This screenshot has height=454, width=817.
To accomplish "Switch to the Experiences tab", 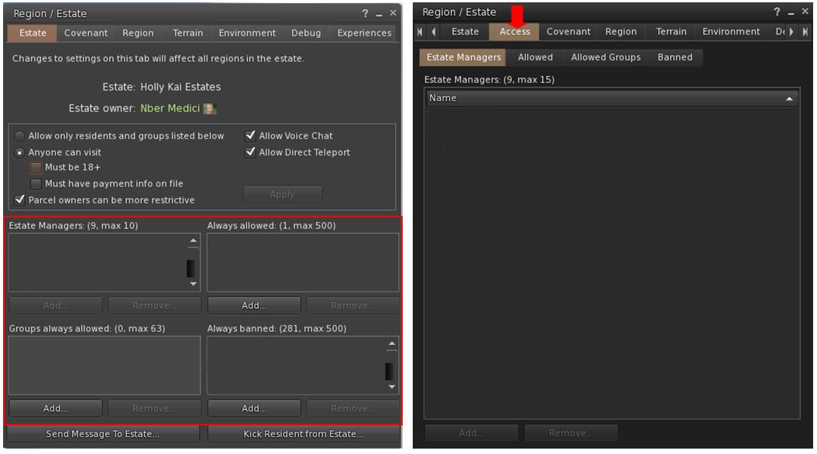I will click(364, 33).
